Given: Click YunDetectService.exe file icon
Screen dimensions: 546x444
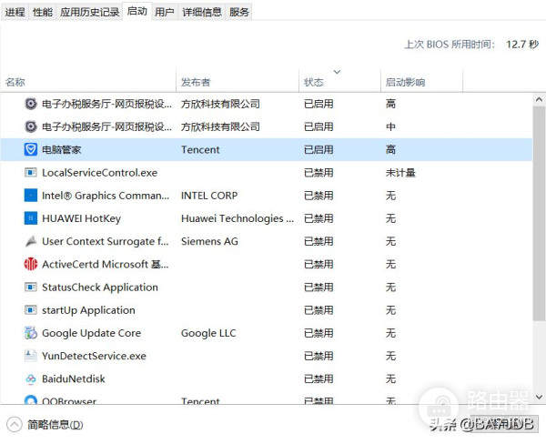Looking at the screenshot, I should [31, 356].
